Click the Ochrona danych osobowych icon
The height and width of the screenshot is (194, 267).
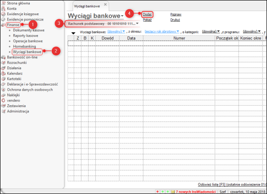point(3,90)
